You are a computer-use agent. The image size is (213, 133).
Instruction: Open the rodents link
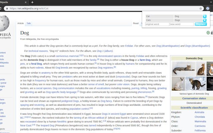[40, 67]
